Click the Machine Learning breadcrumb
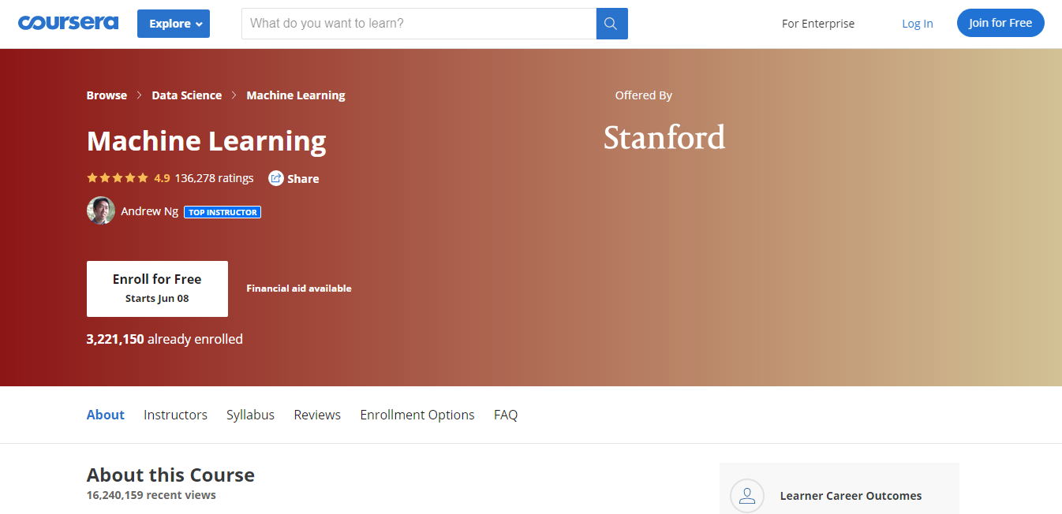 pyautogui.click(x=296, y=95)
